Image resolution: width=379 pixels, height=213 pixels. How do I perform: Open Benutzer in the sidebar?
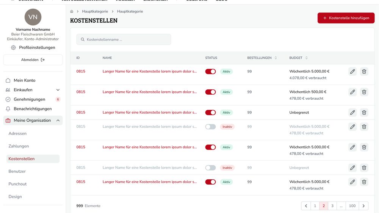[x=17, y=171]
